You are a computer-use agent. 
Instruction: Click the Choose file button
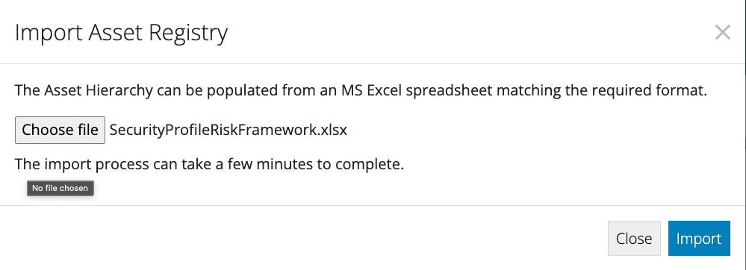pos(60,130)
